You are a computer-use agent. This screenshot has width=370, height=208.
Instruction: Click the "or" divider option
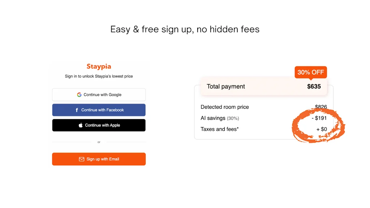pos(99,142)
